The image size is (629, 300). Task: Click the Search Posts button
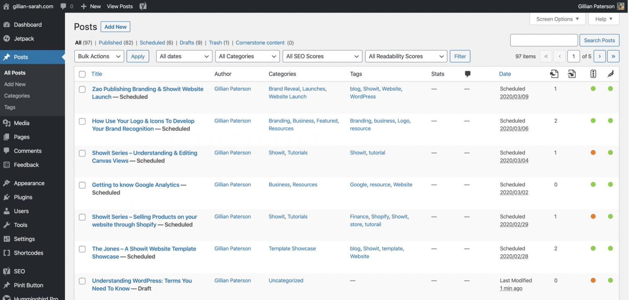(599, 40)
